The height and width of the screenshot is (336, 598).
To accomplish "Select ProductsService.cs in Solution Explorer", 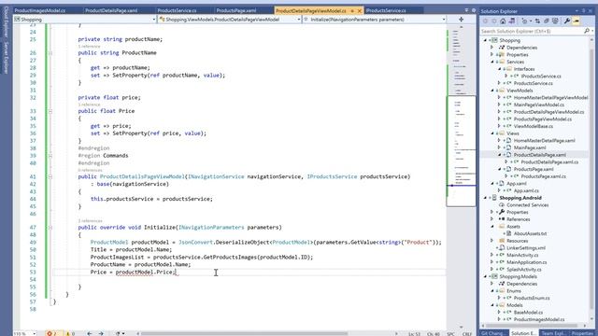I will (533, 83).
